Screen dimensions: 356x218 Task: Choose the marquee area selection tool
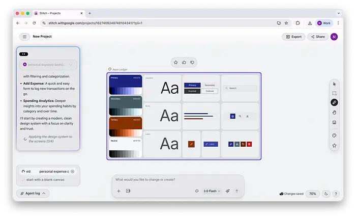click(x=334, y=94)
